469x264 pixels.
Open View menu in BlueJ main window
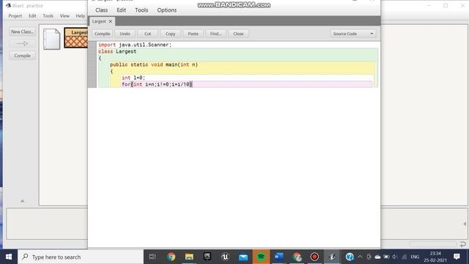(x=64, y=16)
